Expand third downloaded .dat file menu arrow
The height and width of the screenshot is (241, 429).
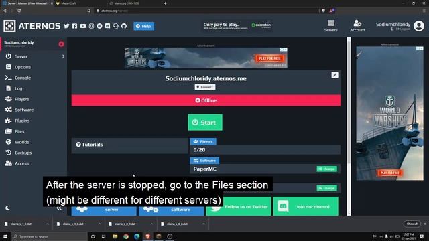click(x=151, y=224)
